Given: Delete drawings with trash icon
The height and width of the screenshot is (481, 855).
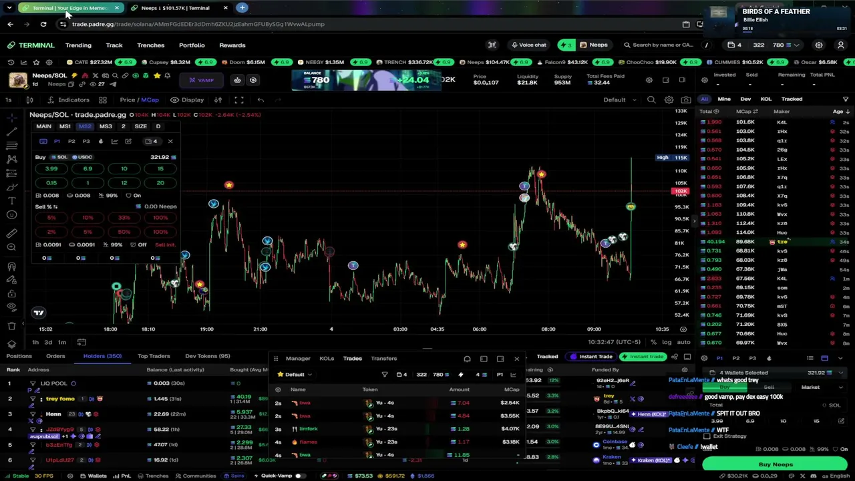Looking at the screenshot, I should [x=11, y=326].
